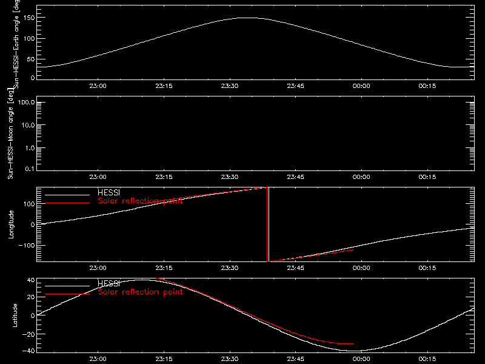This screenshot has width=485, height=364.
Task: Click the 23:30 label under the Earth angle plot
Action: pos(230,86)
